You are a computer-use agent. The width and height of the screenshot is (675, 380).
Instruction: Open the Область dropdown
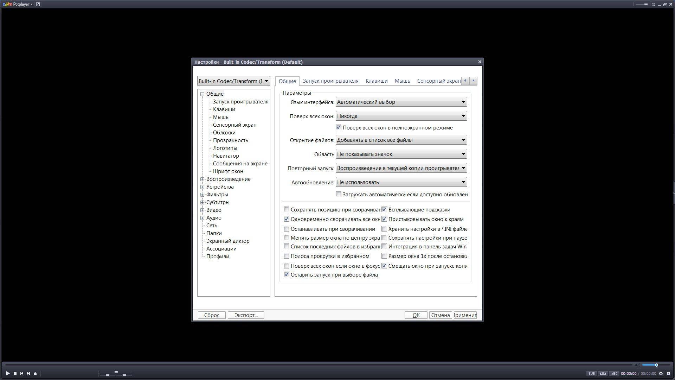[x=401, y=154]
